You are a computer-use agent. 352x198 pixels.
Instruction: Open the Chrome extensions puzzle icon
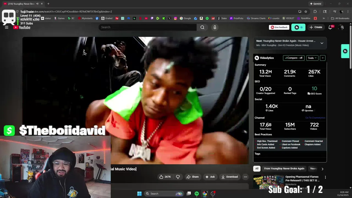(315, 12)
